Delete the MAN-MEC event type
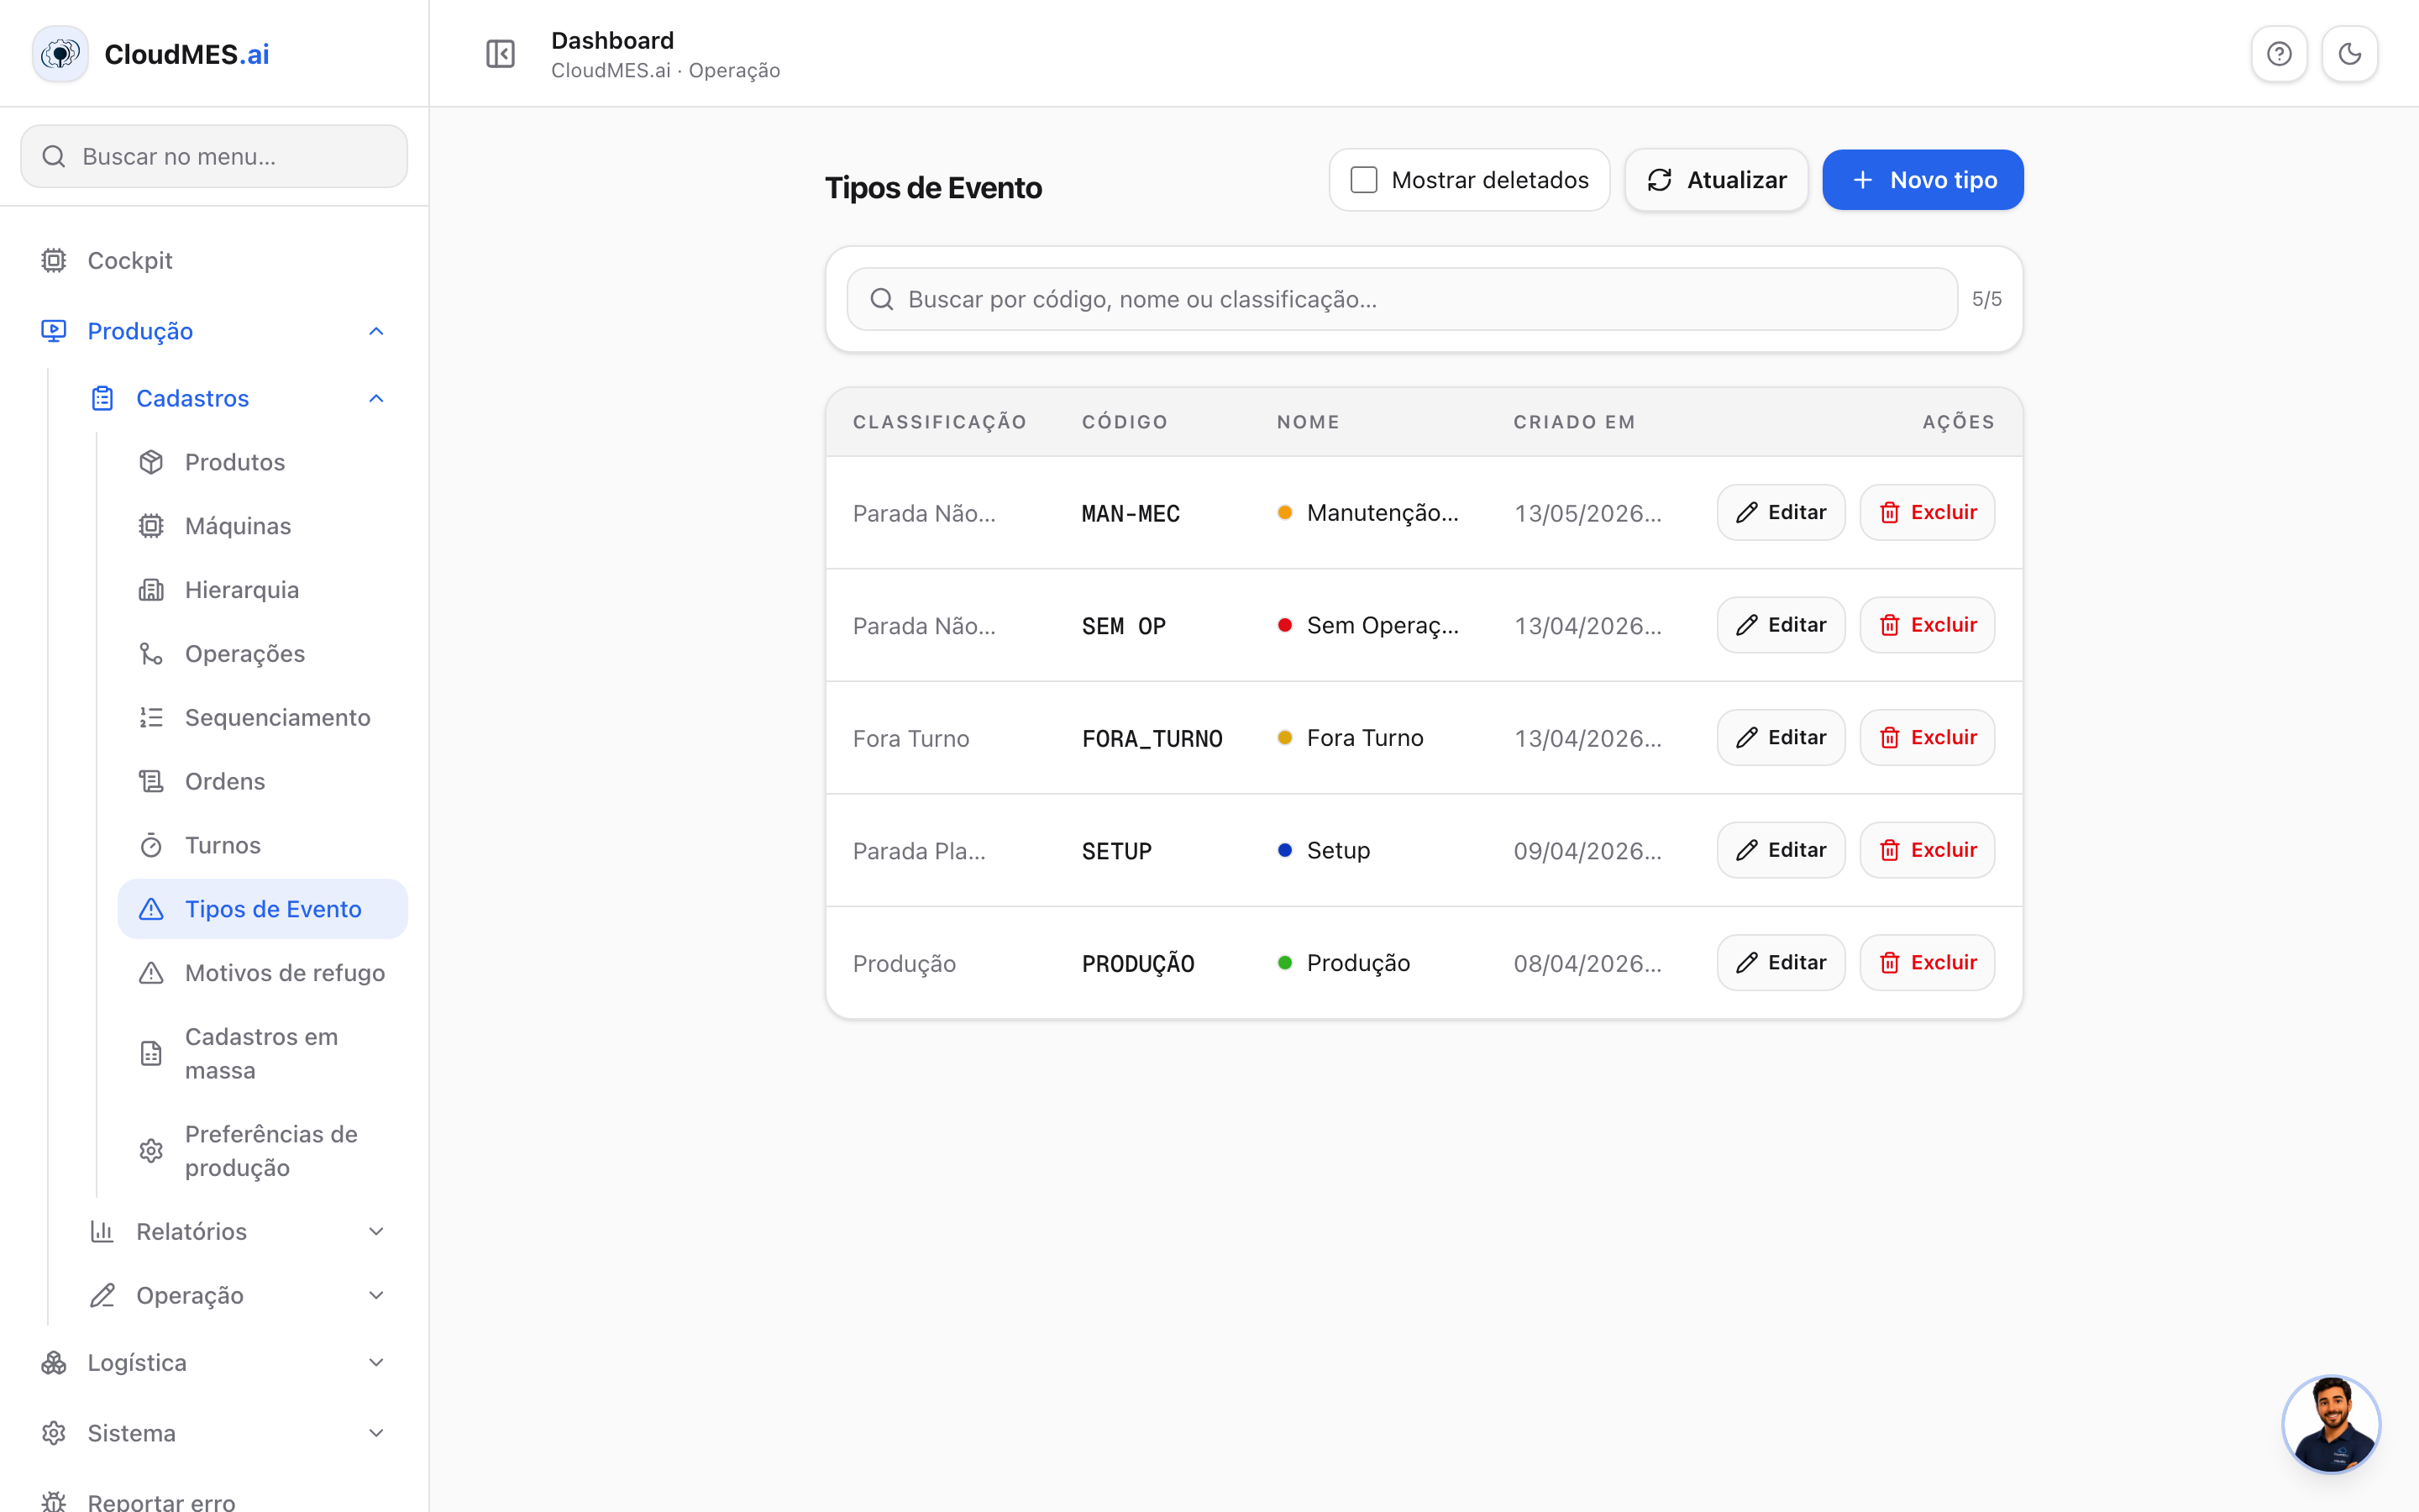This screenshot has height=1512, width=2419. (x=1926, y=512)
